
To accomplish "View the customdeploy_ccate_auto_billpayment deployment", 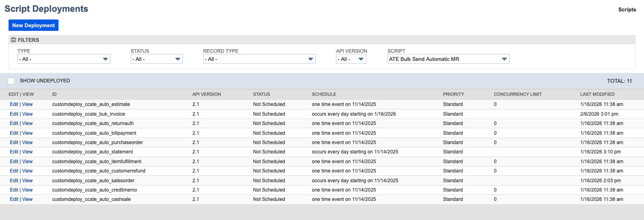I will click(x=27, y=133).
